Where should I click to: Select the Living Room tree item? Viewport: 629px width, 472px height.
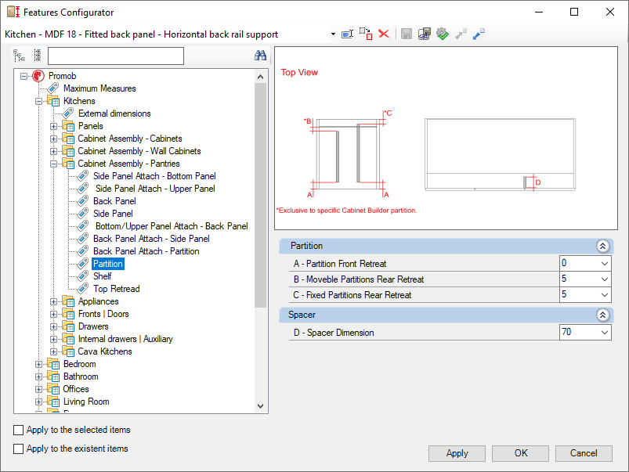click(x=86, y=402)
